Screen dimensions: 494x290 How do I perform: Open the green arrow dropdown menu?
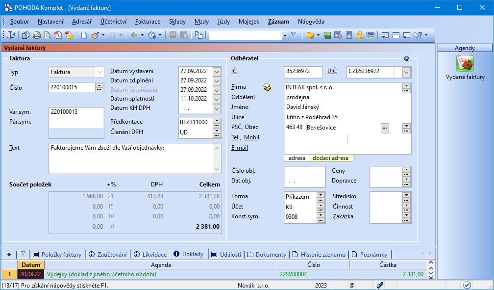143,35
